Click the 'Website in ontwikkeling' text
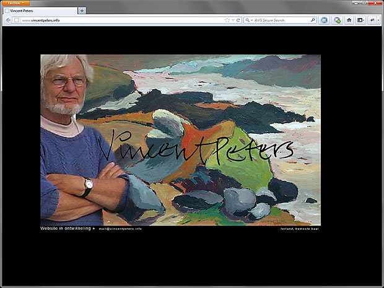 pyautogui.click(x=65, y=229)
